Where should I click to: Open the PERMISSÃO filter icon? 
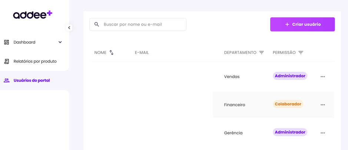(x=301, y=53)
